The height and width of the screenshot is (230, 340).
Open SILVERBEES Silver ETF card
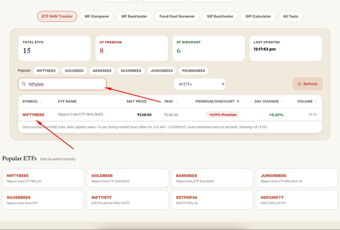(x=43, y=200)
